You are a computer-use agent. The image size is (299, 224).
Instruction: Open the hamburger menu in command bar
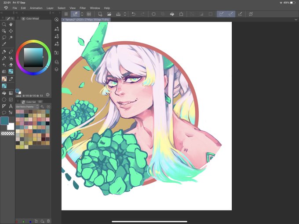coord(66,14)
